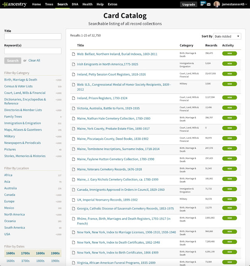Click the document icon for Canada Immigrants Approved row
Viewport: 250px width, 266px height.
click(74, 190)
